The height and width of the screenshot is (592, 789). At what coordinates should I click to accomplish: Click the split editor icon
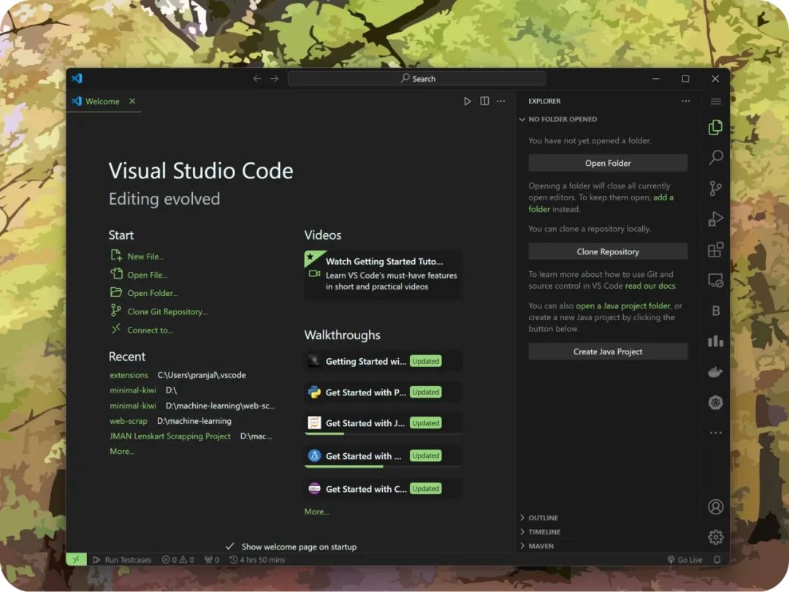pyautogui.click(x=484, y=102)
